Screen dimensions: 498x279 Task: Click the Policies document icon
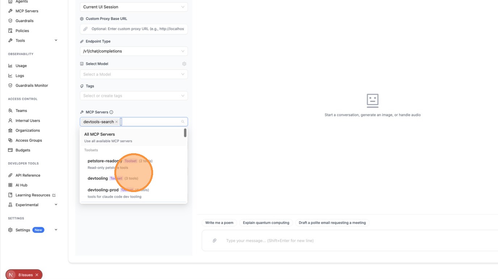point(10,31)
